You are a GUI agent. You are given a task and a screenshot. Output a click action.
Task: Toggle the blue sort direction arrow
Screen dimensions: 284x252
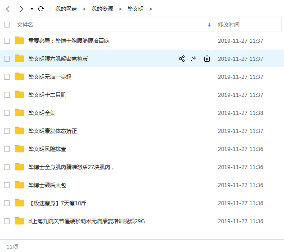(209, 25)
